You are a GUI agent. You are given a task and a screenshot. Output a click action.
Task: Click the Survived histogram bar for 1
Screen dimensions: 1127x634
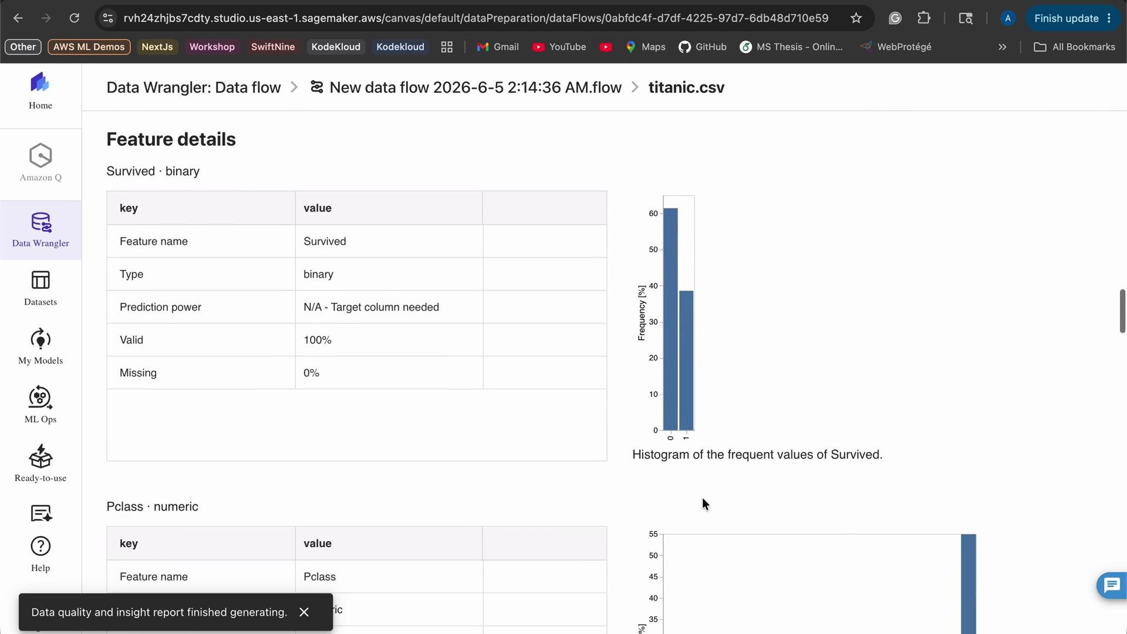(x=686, y=360)
